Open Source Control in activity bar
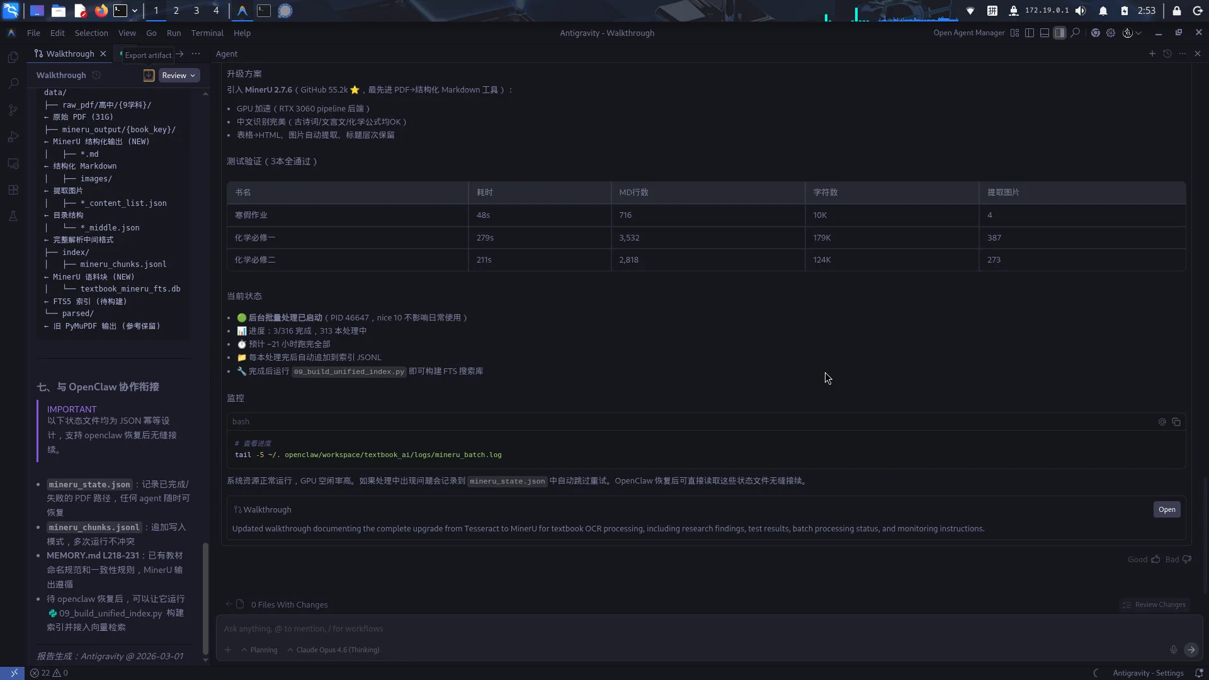Viewport: 1209px width, 680px height. (13, 110)
